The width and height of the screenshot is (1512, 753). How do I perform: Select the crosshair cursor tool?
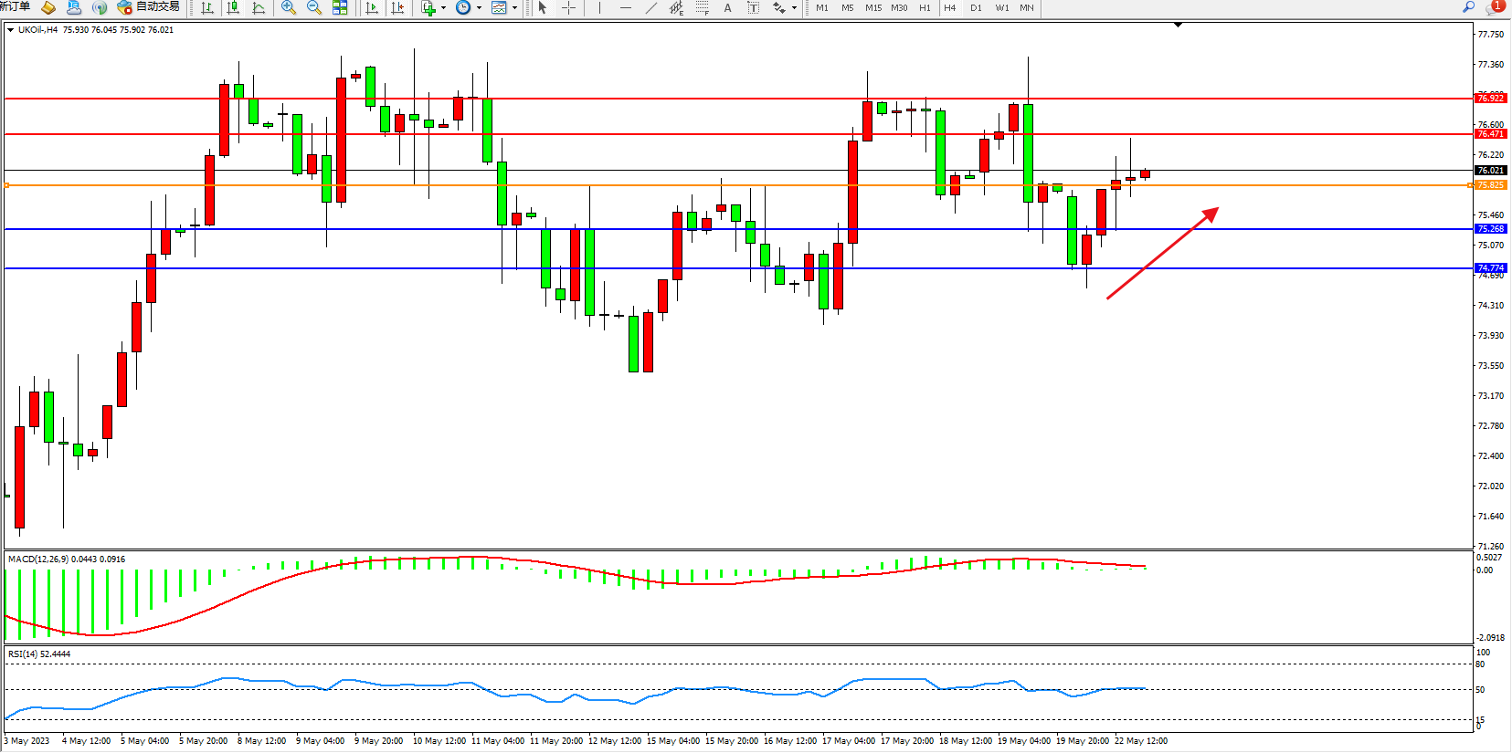pos(568,7)
